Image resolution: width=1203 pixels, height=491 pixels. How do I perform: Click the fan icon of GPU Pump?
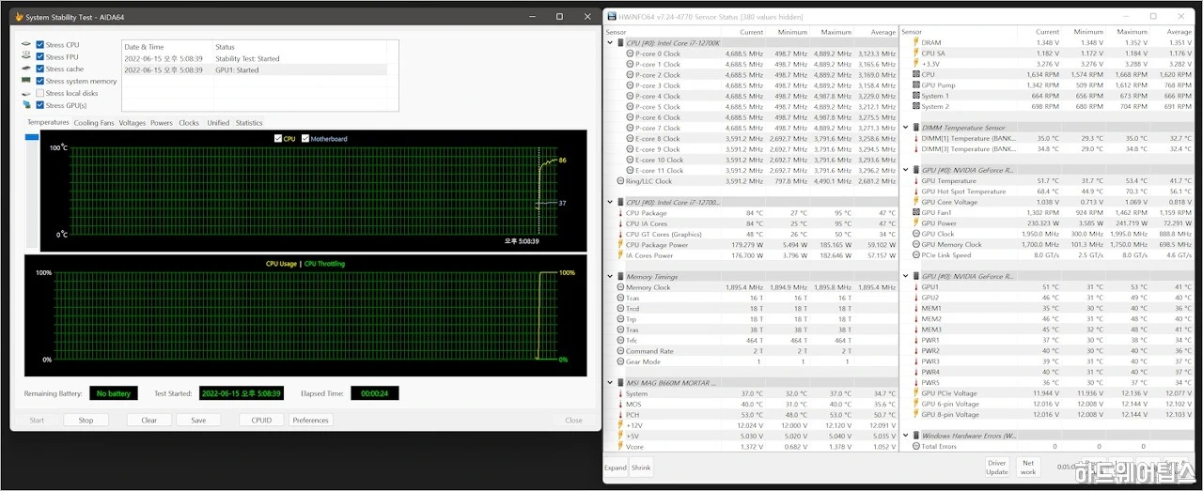(916, 85)
